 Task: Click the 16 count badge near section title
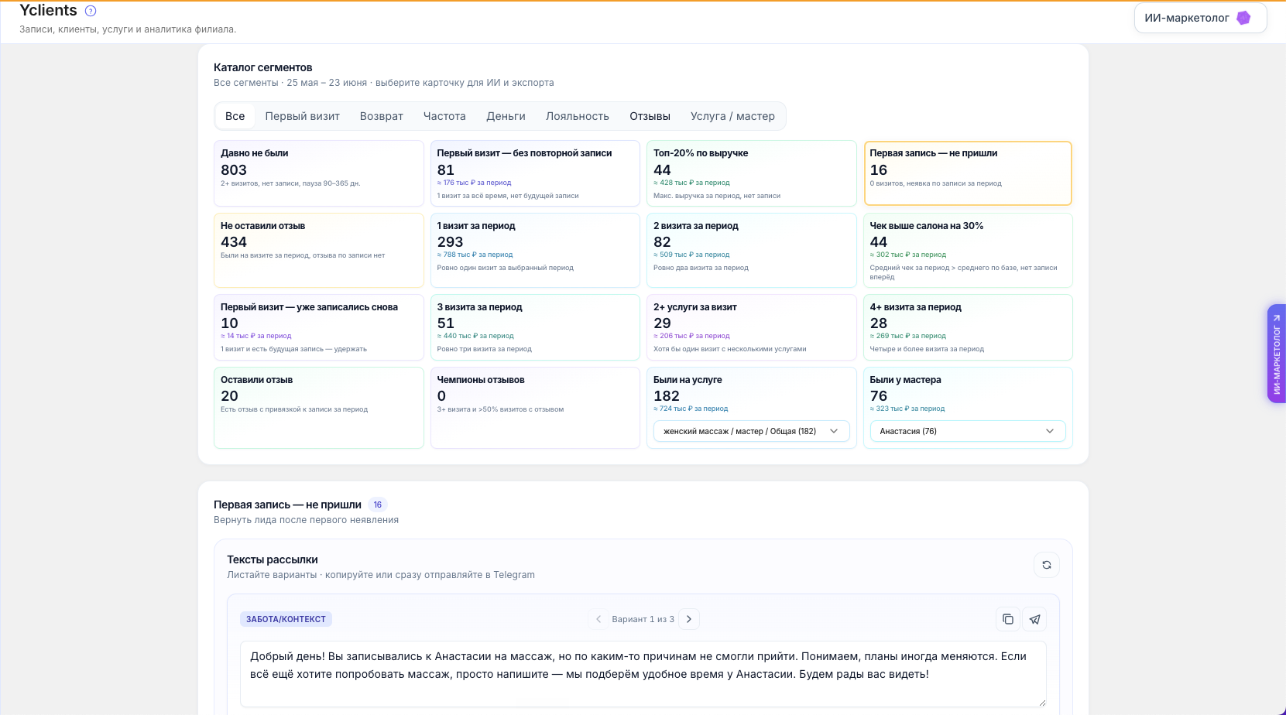coord(378,505)
